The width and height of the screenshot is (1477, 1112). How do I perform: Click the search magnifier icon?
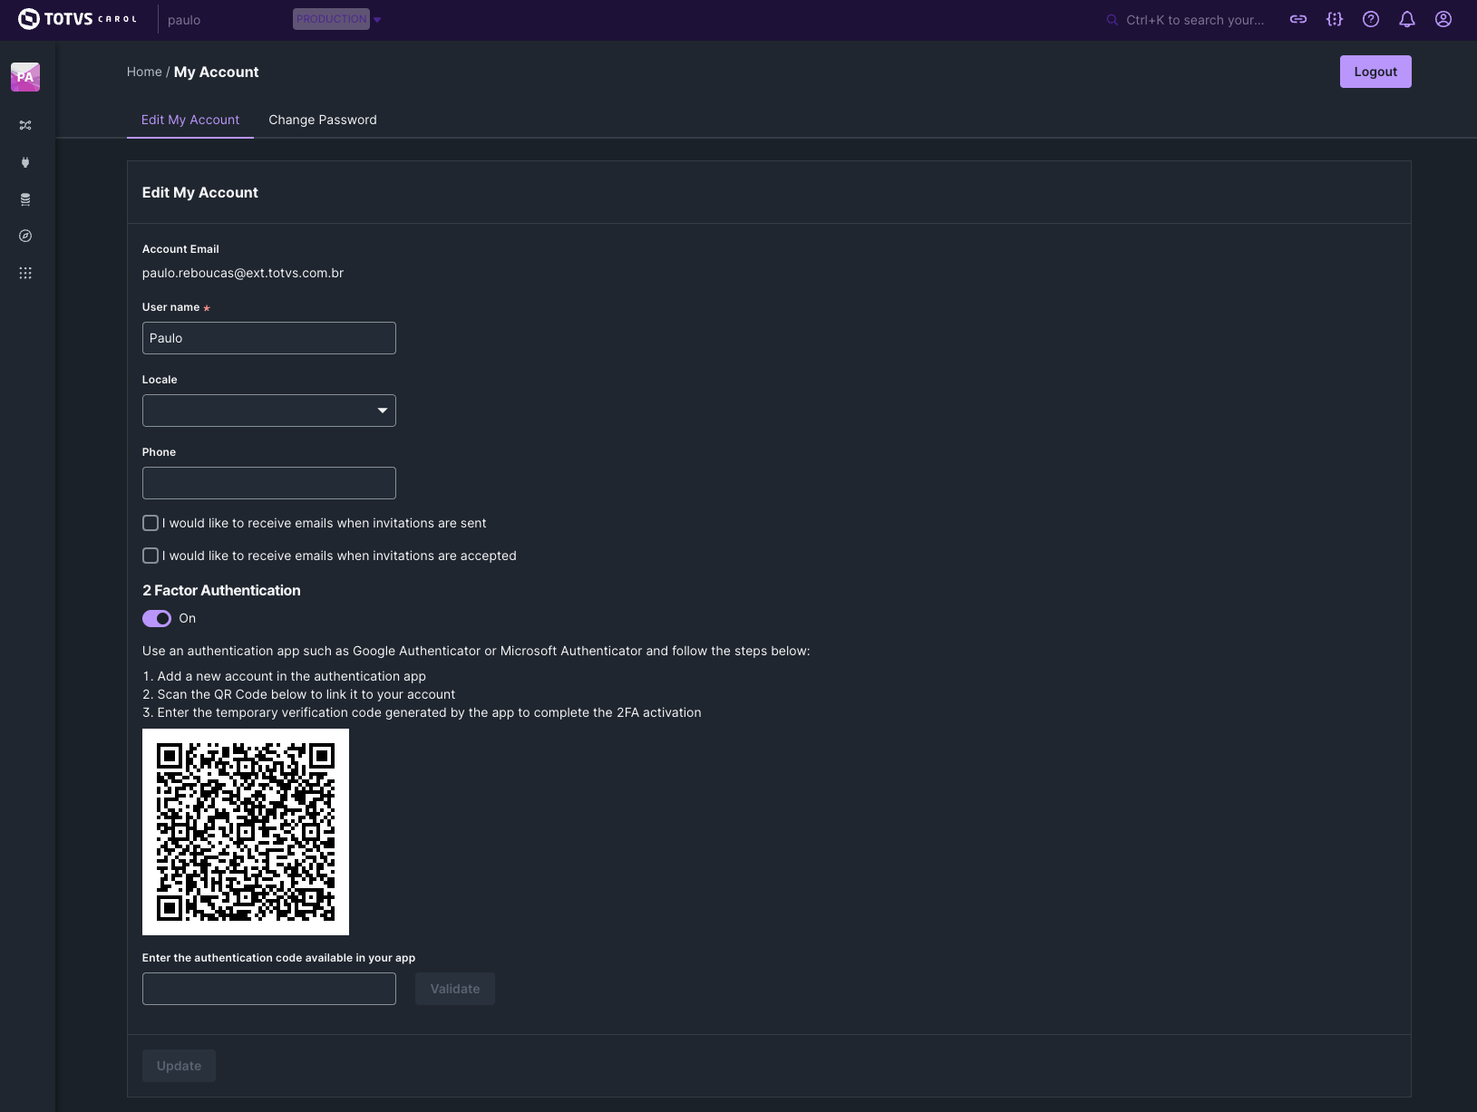[x=1112, y=20]
